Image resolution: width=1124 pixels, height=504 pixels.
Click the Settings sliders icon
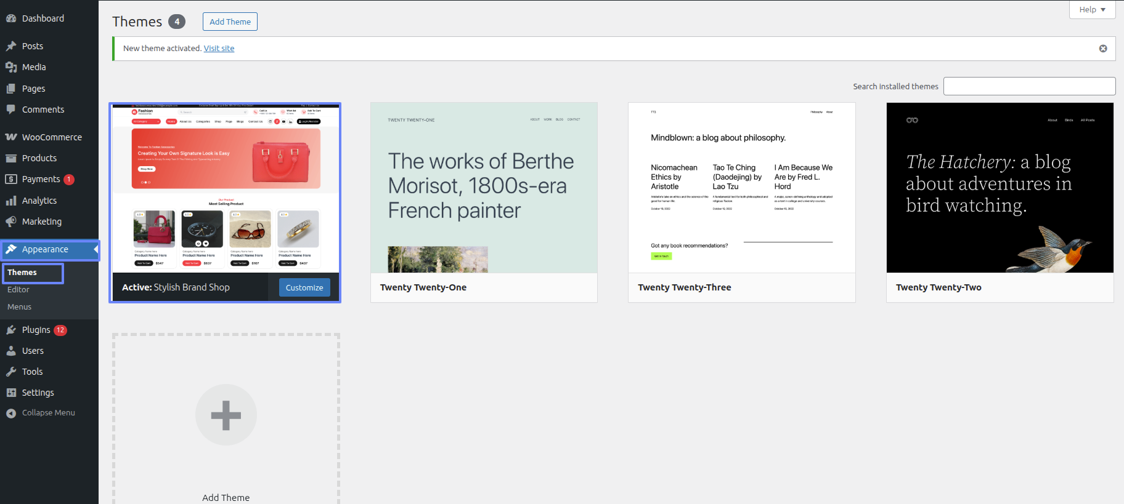11,393
